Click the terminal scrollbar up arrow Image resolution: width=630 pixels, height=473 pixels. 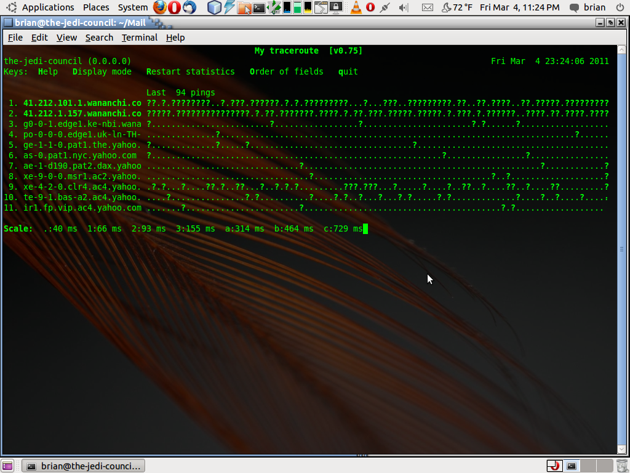[621, 49]
